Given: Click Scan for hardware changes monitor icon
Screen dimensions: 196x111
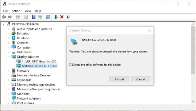Looking at the screenshot, I should coord(48,17).
